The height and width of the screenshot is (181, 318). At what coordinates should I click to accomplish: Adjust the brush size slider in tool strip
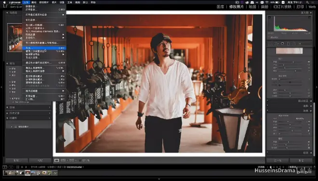tap(305, 44)
